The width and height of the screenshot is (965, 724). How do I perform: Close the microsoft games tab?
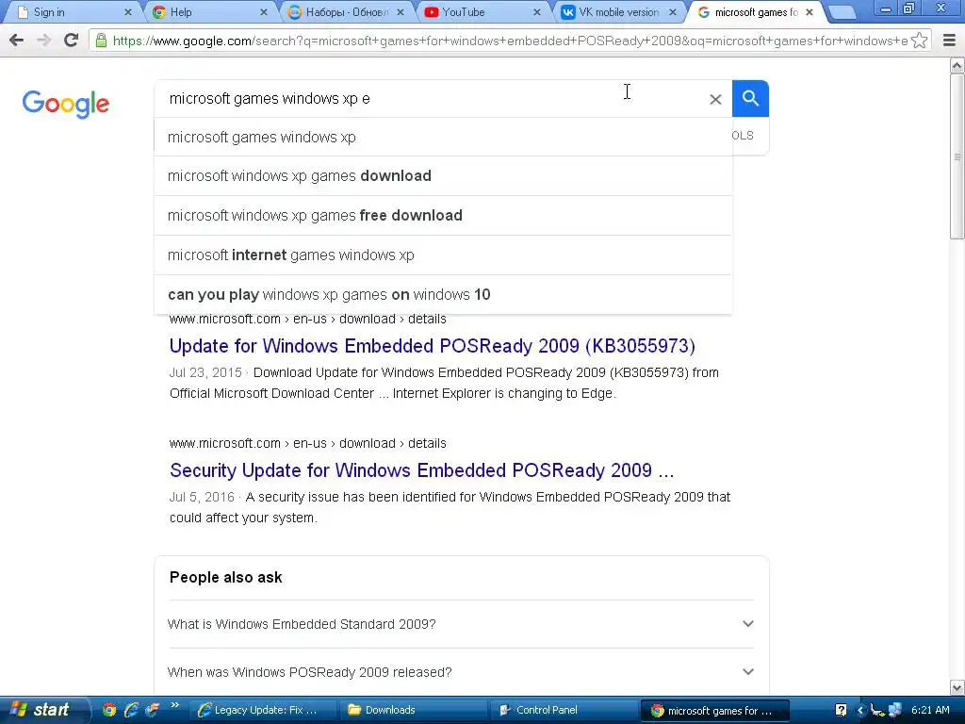click(x=810, y=12)
